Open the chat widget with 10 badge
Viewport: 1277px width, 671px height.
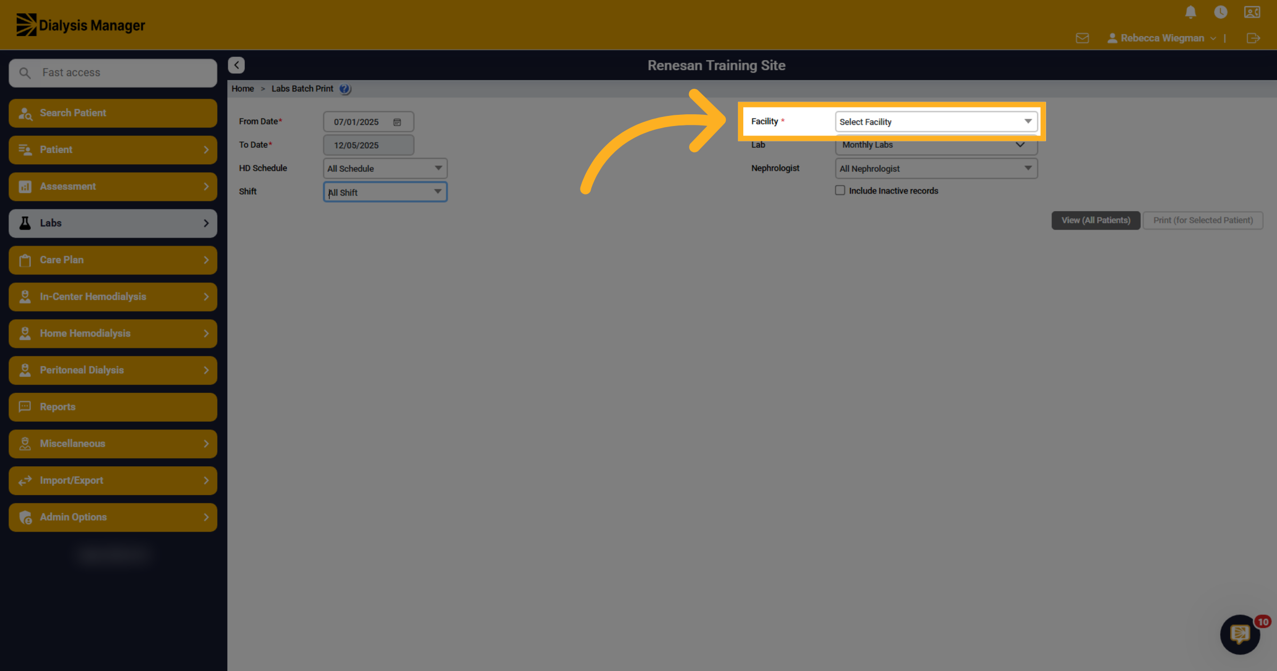click(x=1240, y=634)
